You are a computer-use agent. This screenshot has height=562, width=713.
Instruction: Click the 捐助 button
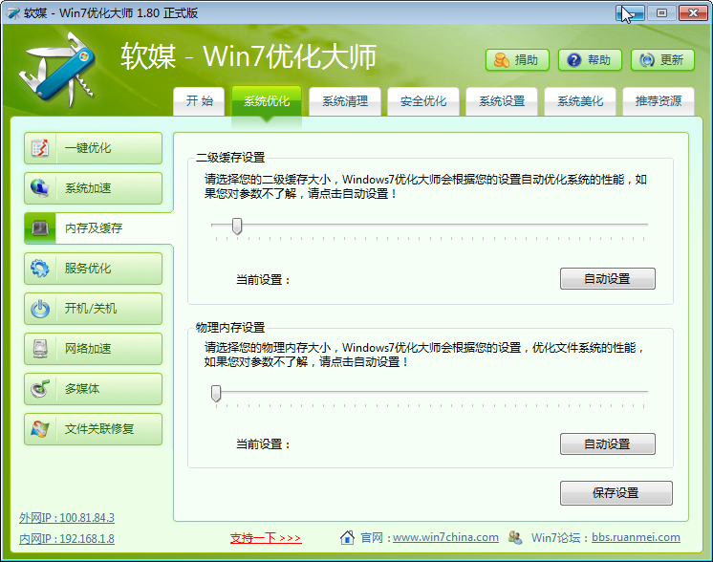pos(517,60)
